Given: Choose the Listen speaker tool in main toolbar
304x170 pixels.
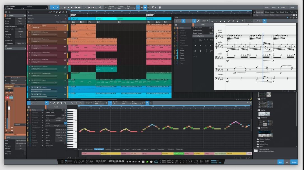Looking at the screenshot, I should (x=79, y=8).
